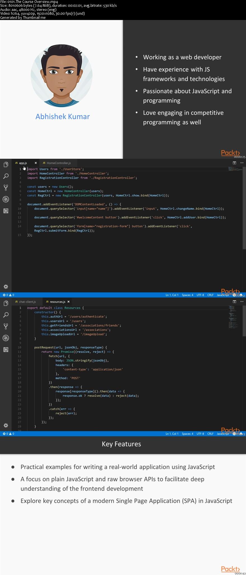Click the "Working as a web developer" bullet

point(182,57)
